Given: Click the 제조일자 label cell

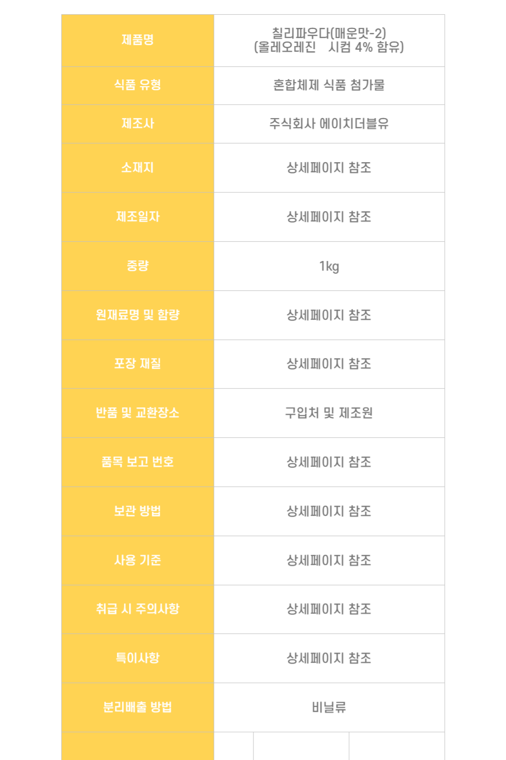Looking at the screenshot, I should pyautogui.click(x=138, y=217).
